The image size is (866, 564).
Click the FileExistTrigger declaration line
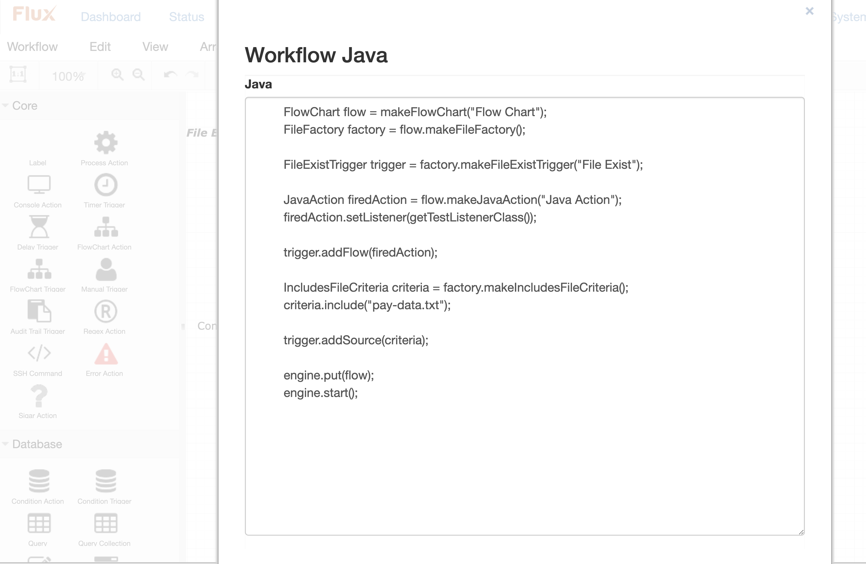click(x=463, y=164)
